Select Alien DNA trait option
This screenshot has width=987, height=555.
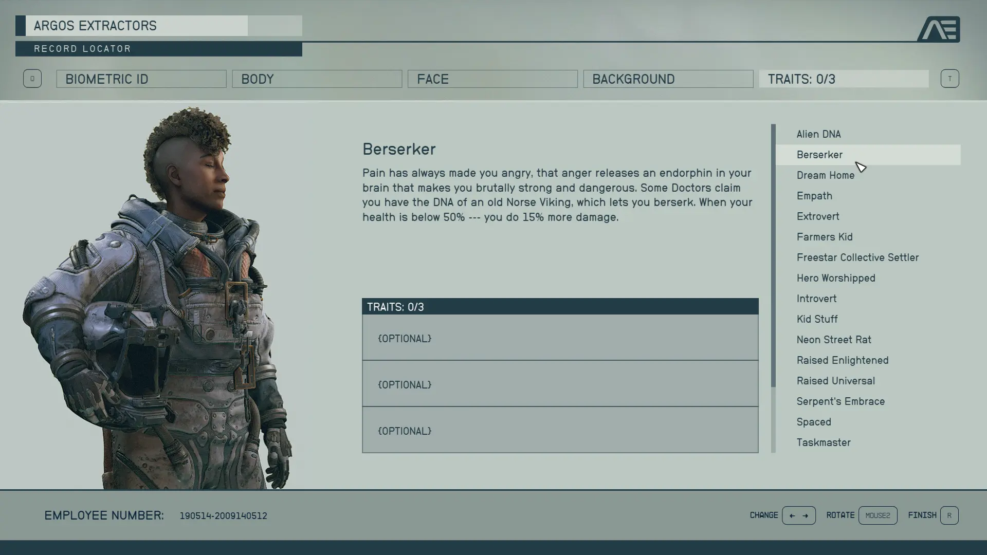819,134
